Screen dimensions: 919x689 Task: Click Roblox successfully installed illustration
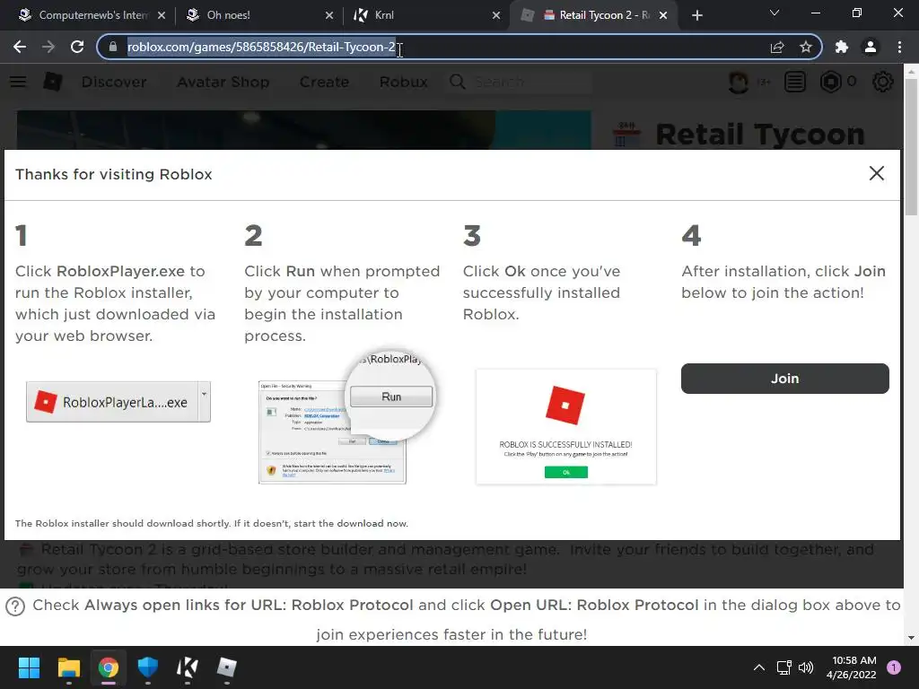coord(566,426)
